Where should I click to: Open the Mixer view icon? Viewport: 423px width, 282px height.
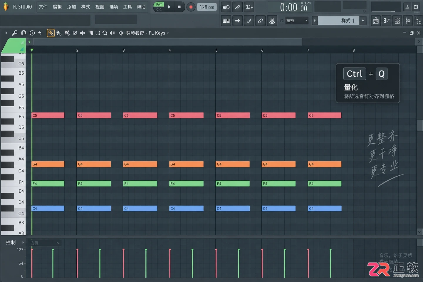pyautogui.click(x=408, y=21)
